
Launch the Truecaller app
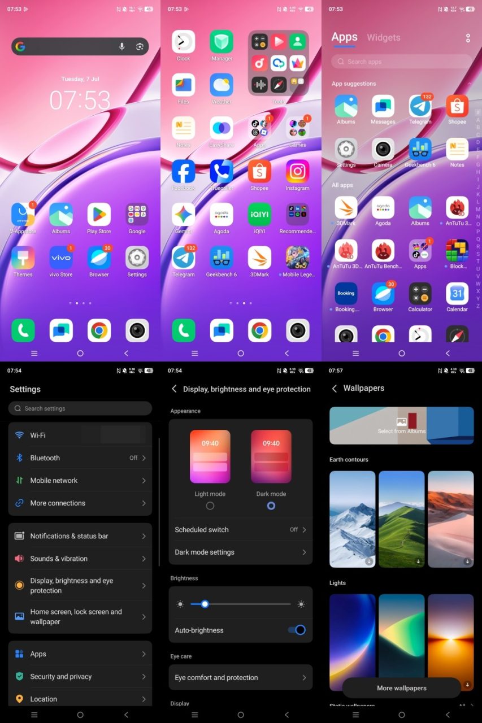click(x=222, y=171)
